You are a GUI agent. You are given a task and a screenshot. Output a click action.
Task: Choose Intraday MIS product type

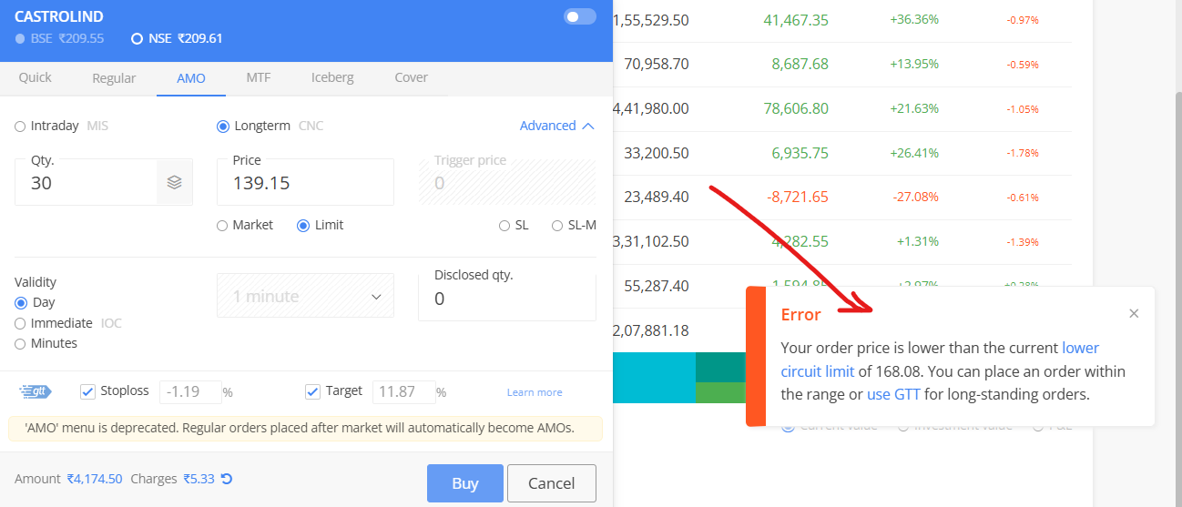point(61,126)
